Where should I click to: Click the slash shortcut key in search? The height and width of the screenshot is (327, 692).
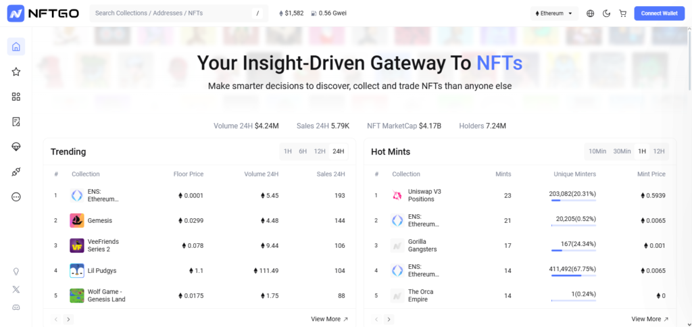[x=257, y=14]
